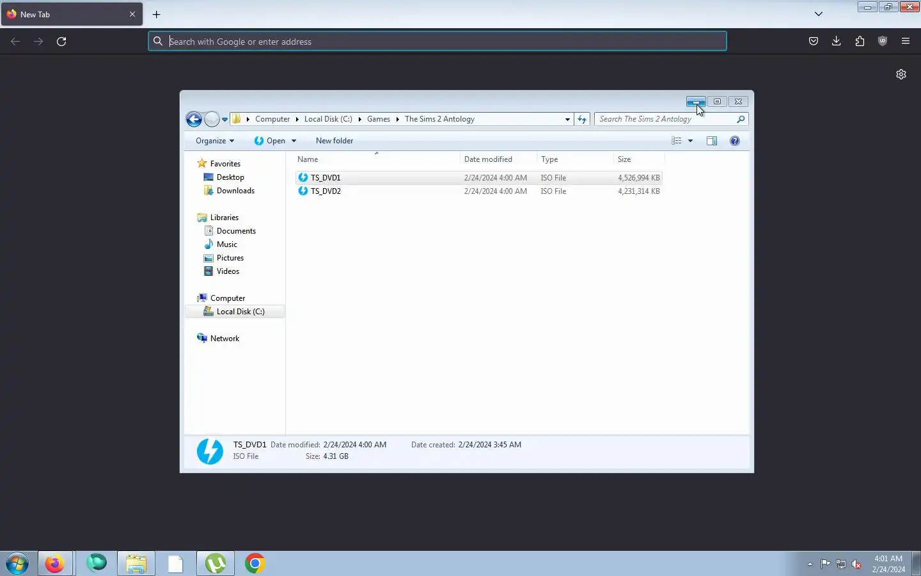Show hidden tray icons arrow
Image resolution: width=921 pixels, height=576 pixels.
[x=810, y=564]
